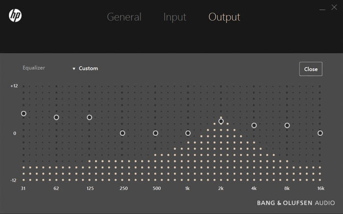Click the 4k band slider knob
343x214 pixels.
click(254, 126)
